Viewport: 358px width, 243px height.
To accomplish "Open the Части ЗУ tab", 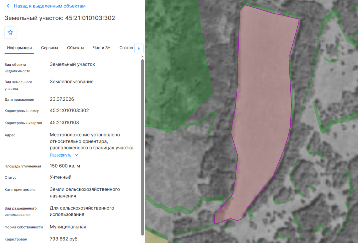I will [x=102, y=48].
